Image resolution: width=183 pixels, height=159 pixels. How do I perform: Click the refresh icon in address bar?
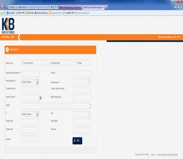tap(55, 7)
